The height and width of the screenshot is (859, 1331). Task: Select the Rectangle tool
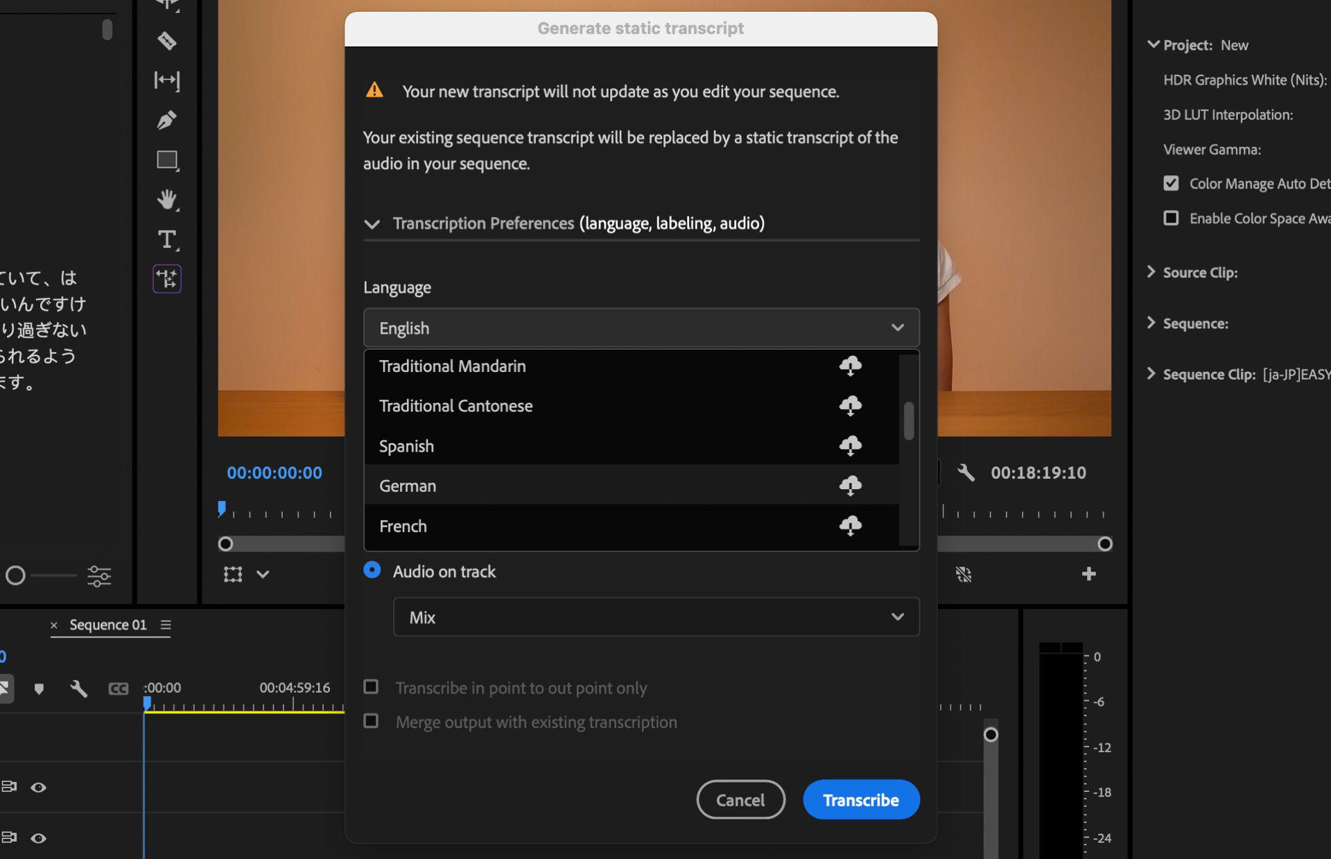pyautogui.click(x=166, y=159)
